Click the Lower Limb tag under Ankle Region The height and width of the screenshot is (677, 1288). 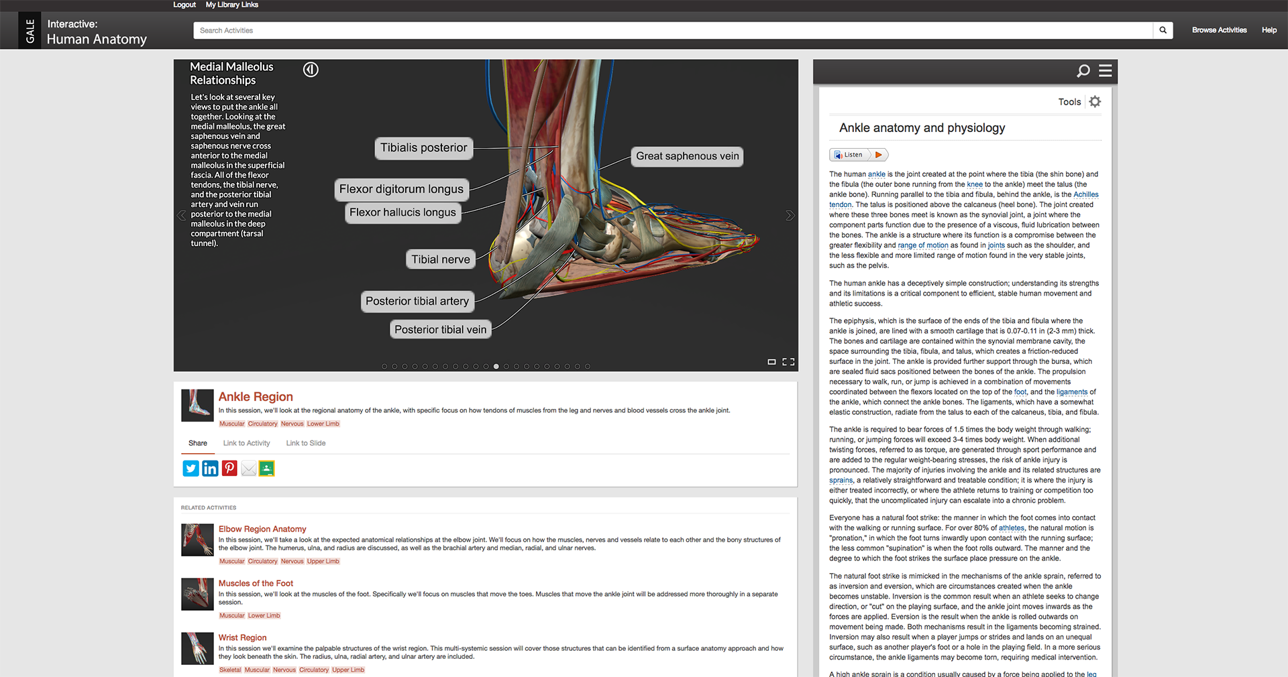(x=323, y=424)
